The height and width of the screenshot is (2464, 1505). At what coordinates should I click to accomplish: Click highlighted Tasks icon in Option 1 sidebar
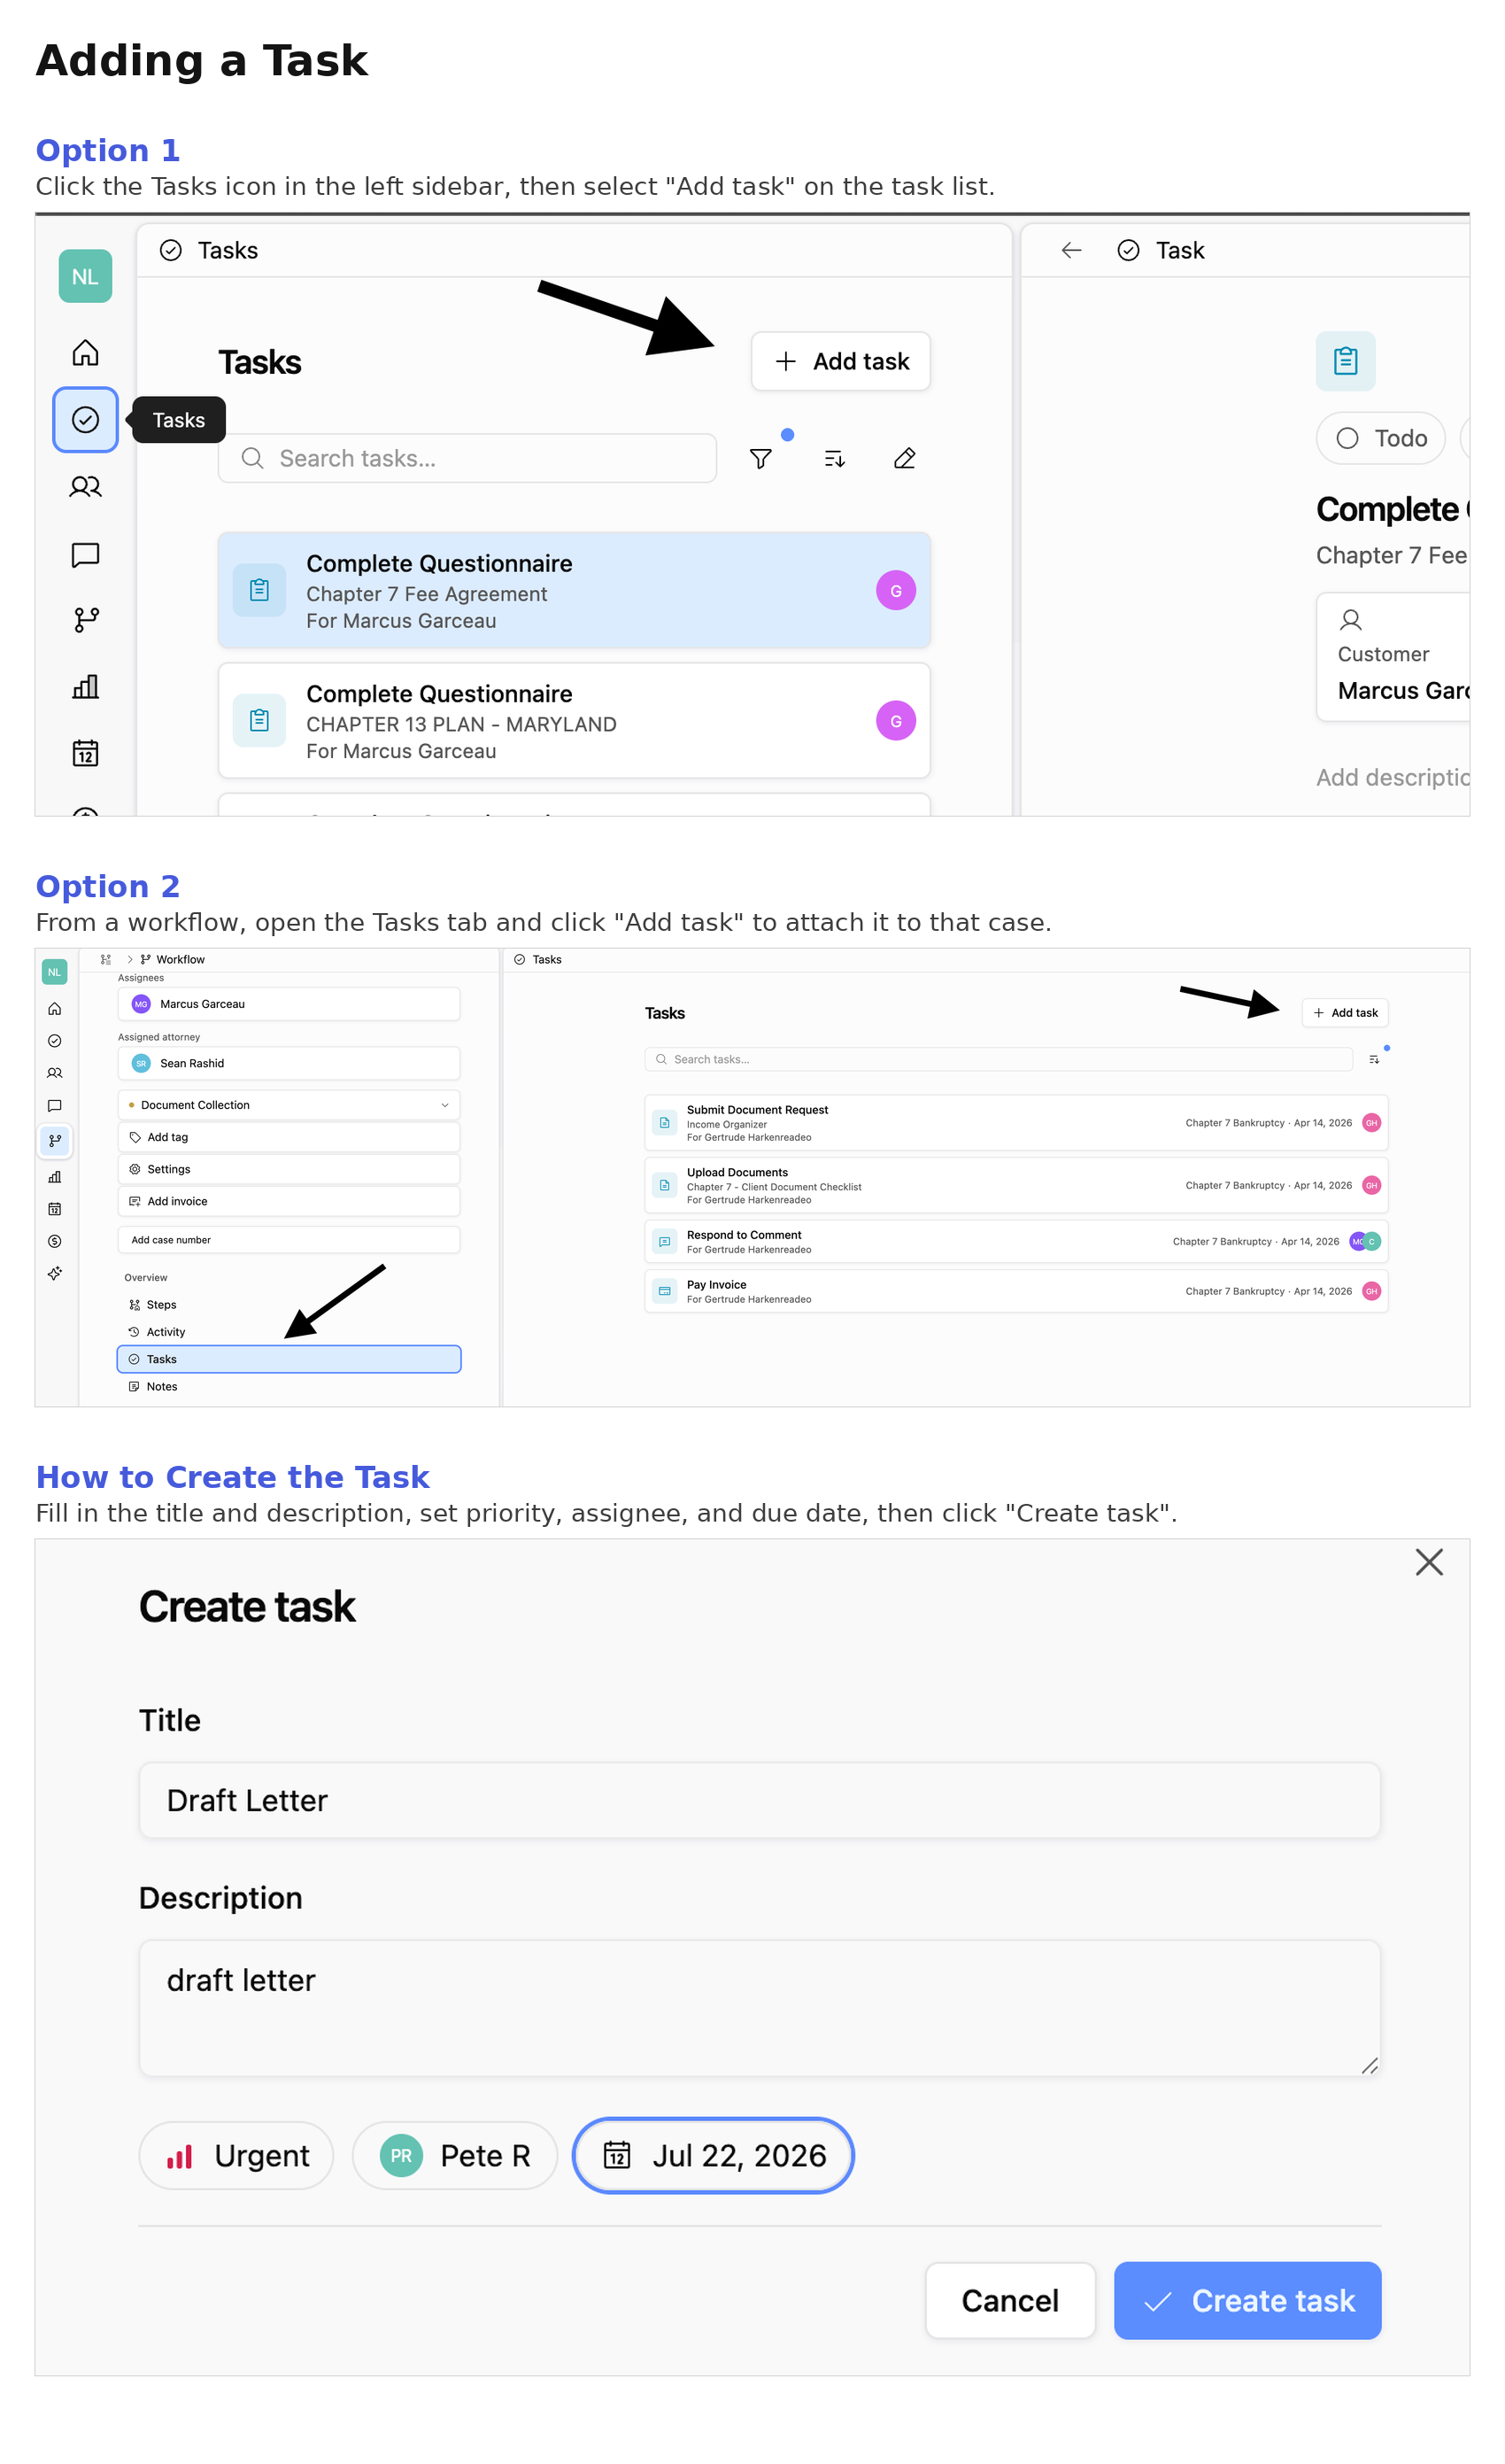tap(85, 420)
